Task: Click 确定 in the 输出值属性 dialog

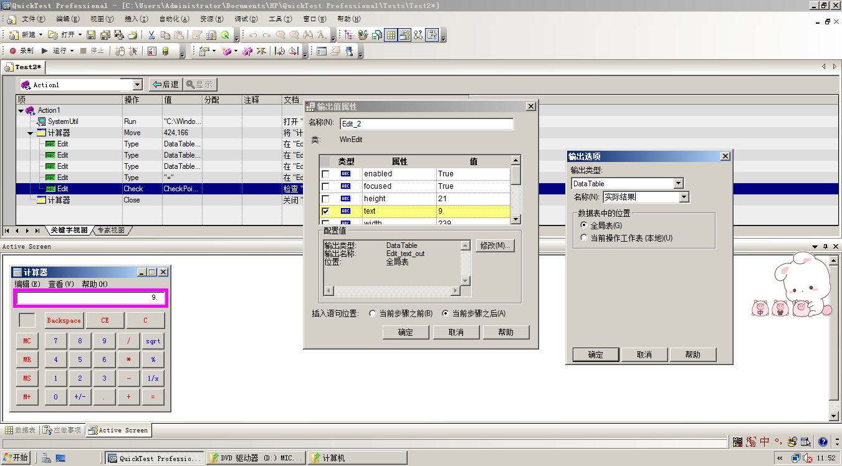Action: tap(406, 332)
